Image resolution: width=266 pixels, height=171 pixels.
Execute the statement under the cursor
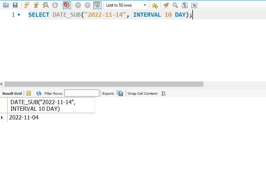tap(36, 5)
